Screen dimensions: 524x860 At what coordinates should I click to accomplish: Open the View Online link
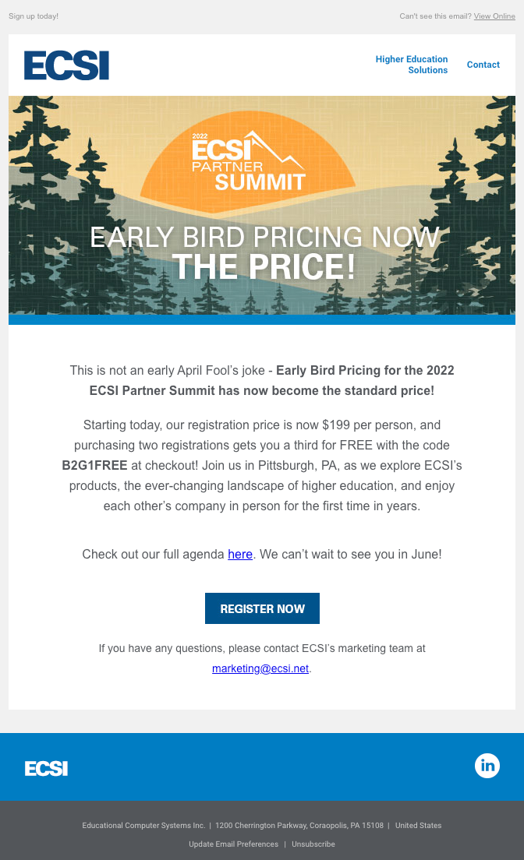[x=494, y=16]
